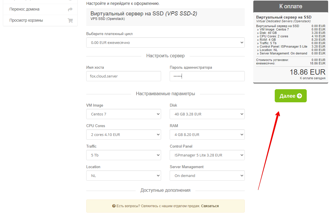Click summary line CPU Cores: 2 cores
This screenshot has height=218, width=333.
coord(290,36)
